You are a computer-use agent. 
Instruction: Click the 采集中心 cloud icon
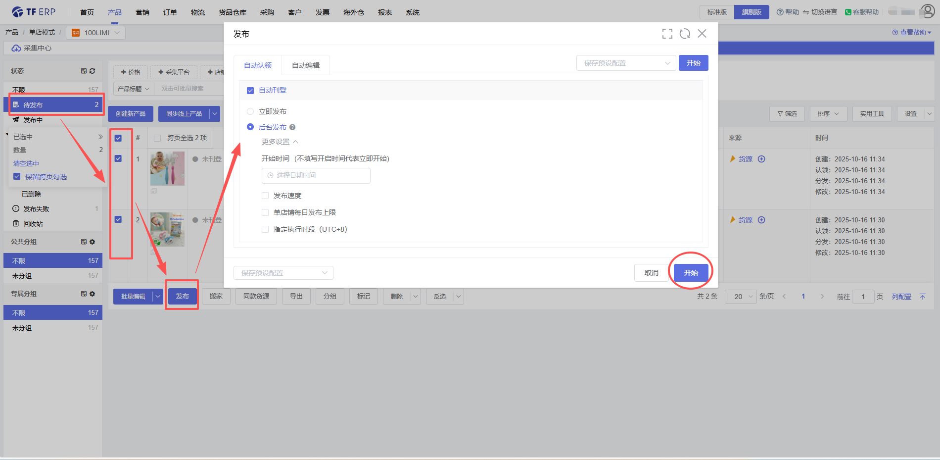[16, 48]
